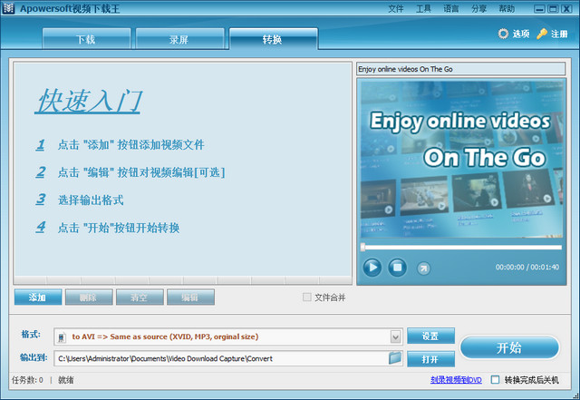Click step 1 添加视频文件 text
This screenshot has height=400, width=580.
(131, 145)
